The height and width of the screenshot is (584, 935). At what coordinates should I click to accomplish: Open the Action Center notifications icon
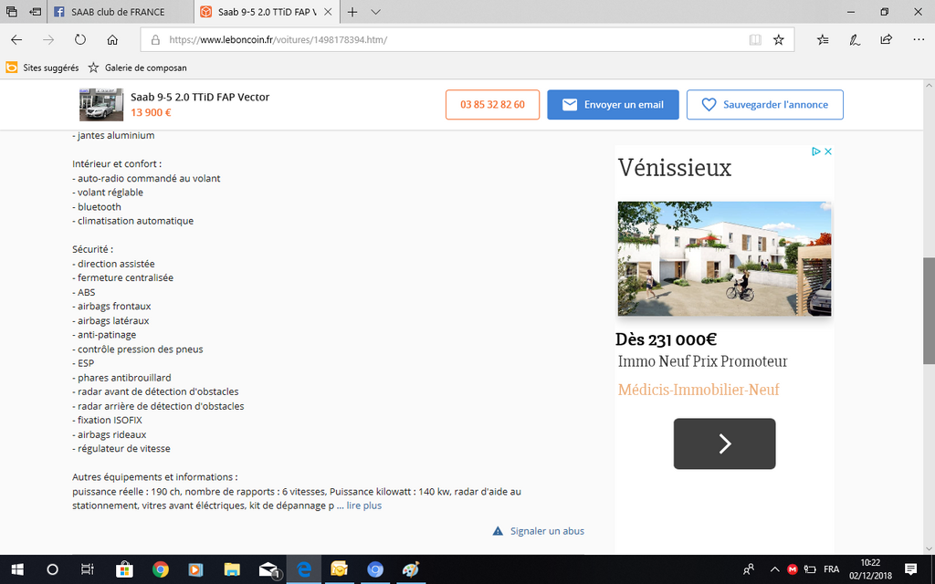click(x=910, y=569)
